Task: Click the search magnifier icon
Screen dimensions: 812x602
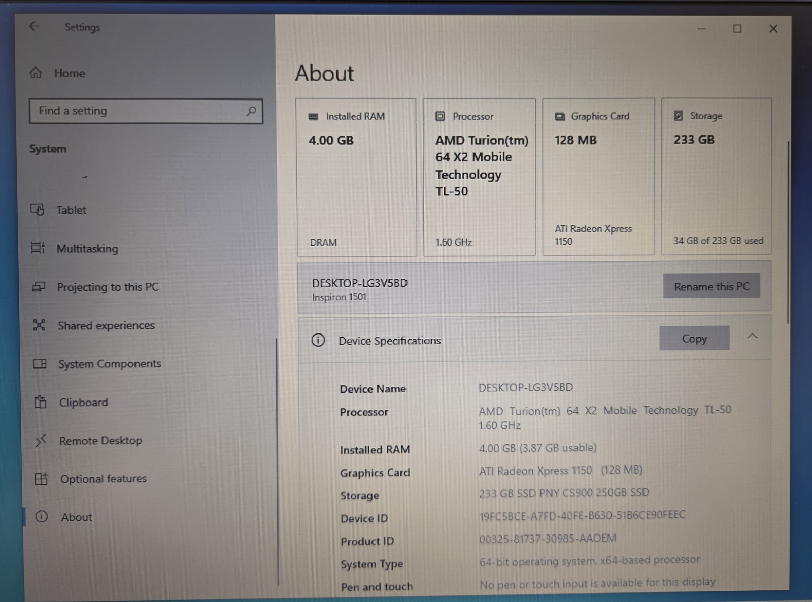Action: (x=251, y=111)
